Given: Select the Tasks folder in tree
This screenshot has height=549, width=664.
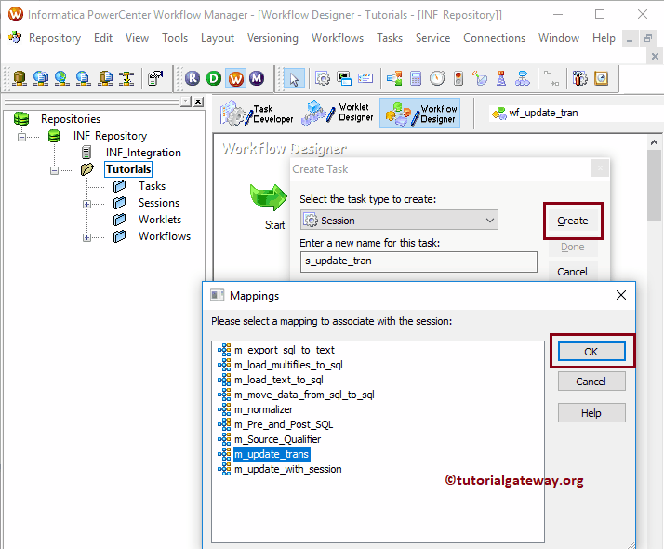Looking at the screenshot, I should 152,186.
